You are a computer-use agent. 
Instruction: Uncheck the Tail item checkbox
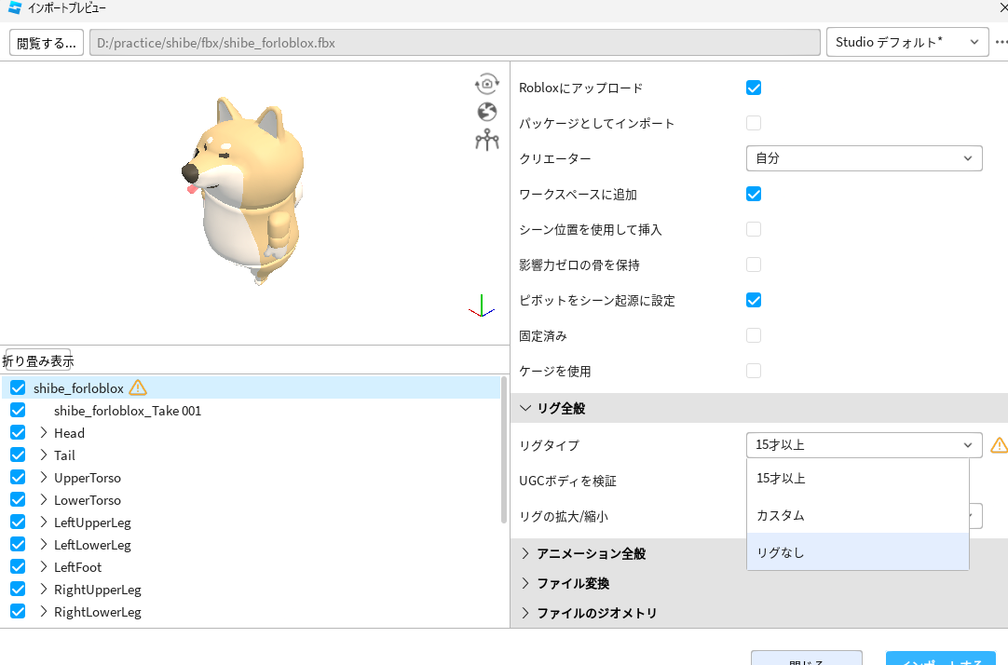coord(18,455)
